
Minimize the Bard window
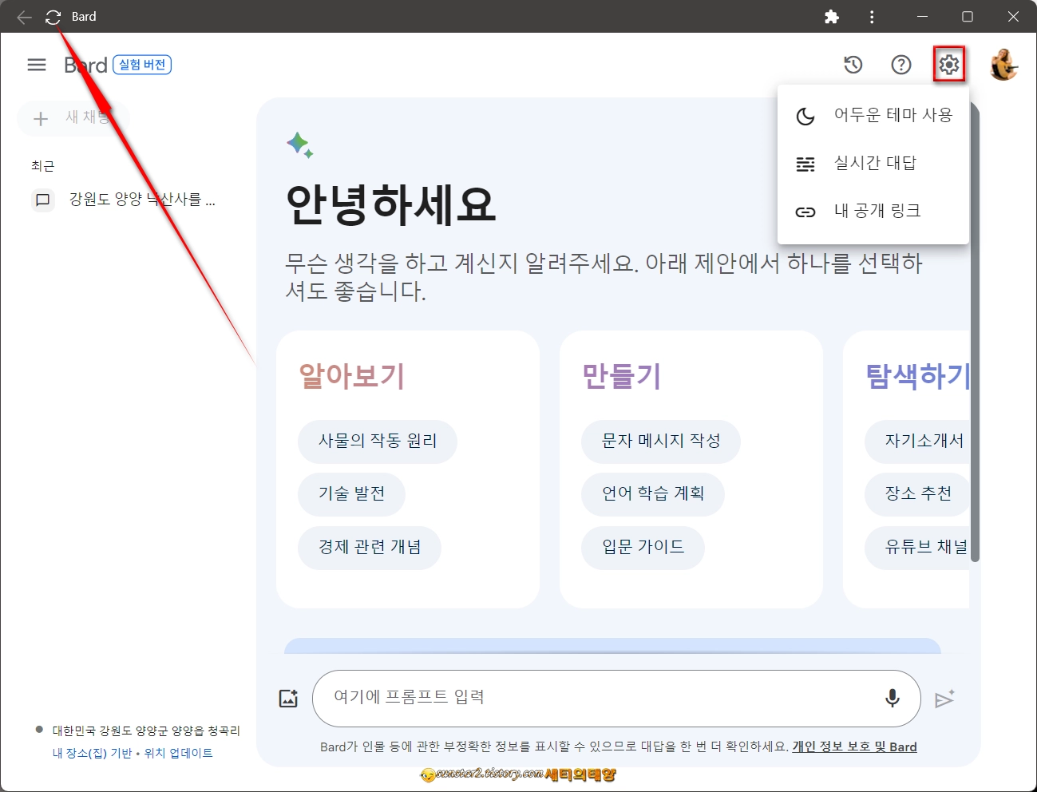[x=922, y=17]
